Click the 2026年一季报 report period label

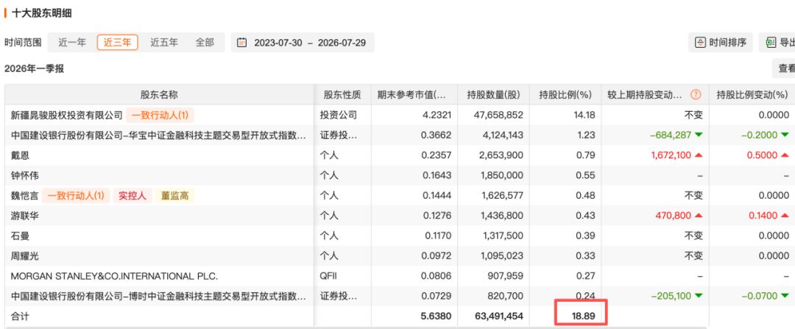pos(35,69)
